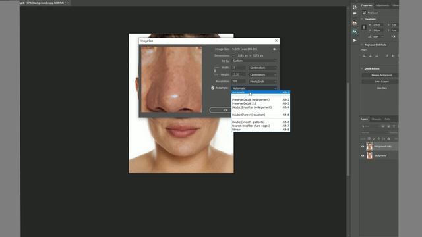Image resolution: width=422 pixels, height=237 pixels.
Task: Align vertical centers in Align section
Action: pyautogui.click(x=393, y=56)
